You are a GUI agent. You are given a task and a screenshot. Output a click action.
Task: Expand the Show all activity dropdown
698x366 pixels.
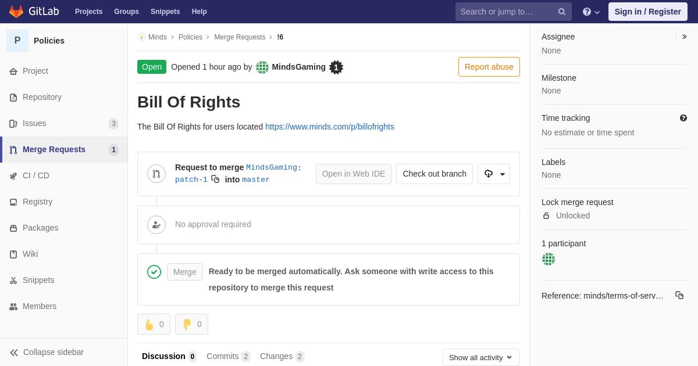481,357
